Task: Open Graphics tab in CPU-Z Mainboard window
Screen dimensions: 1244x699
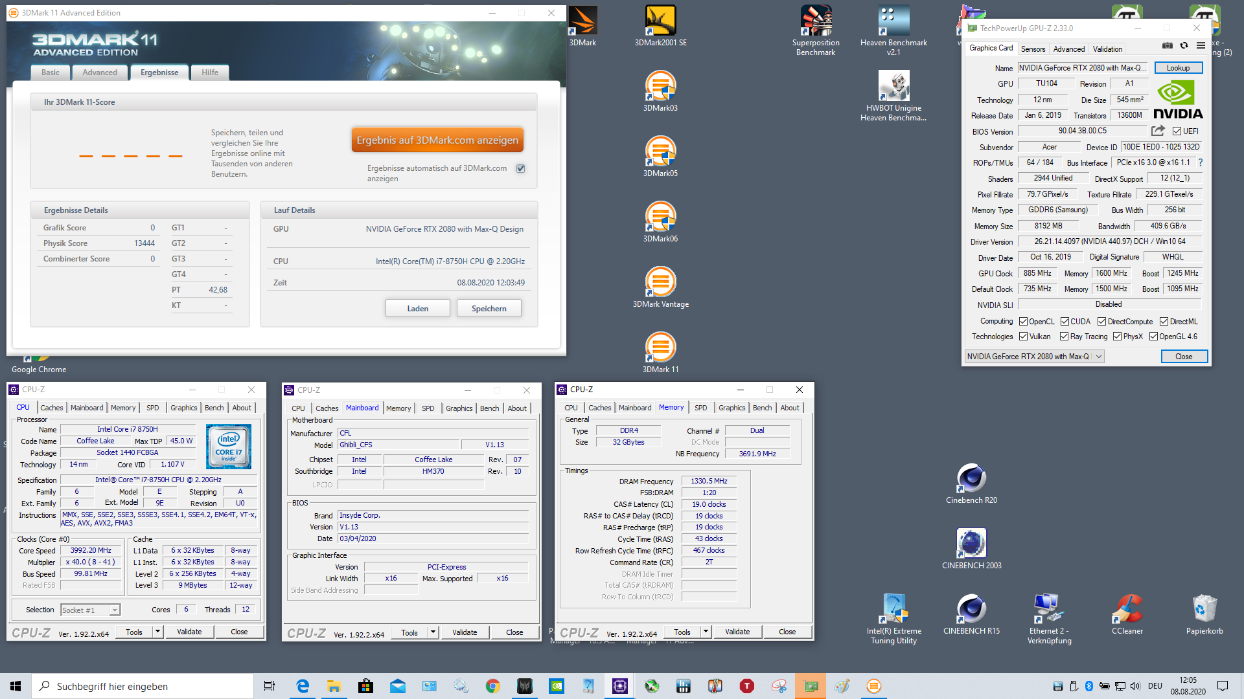Action: pyautogui.click(x=459, y=408)
